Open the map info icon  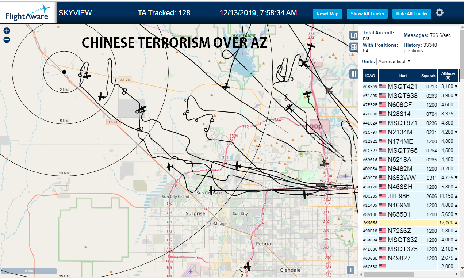(350, 270)
